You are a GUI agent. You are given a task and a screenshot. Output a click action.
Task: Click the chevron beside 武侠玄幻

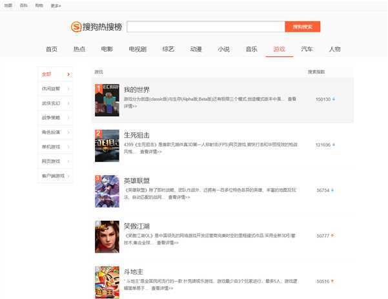68,103
